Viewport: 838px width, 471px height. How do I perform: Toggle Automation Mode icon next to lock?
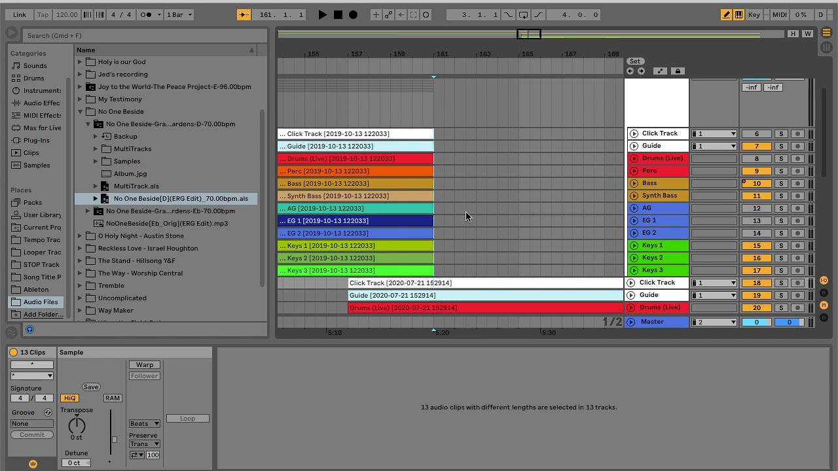[x=660, y=71]
